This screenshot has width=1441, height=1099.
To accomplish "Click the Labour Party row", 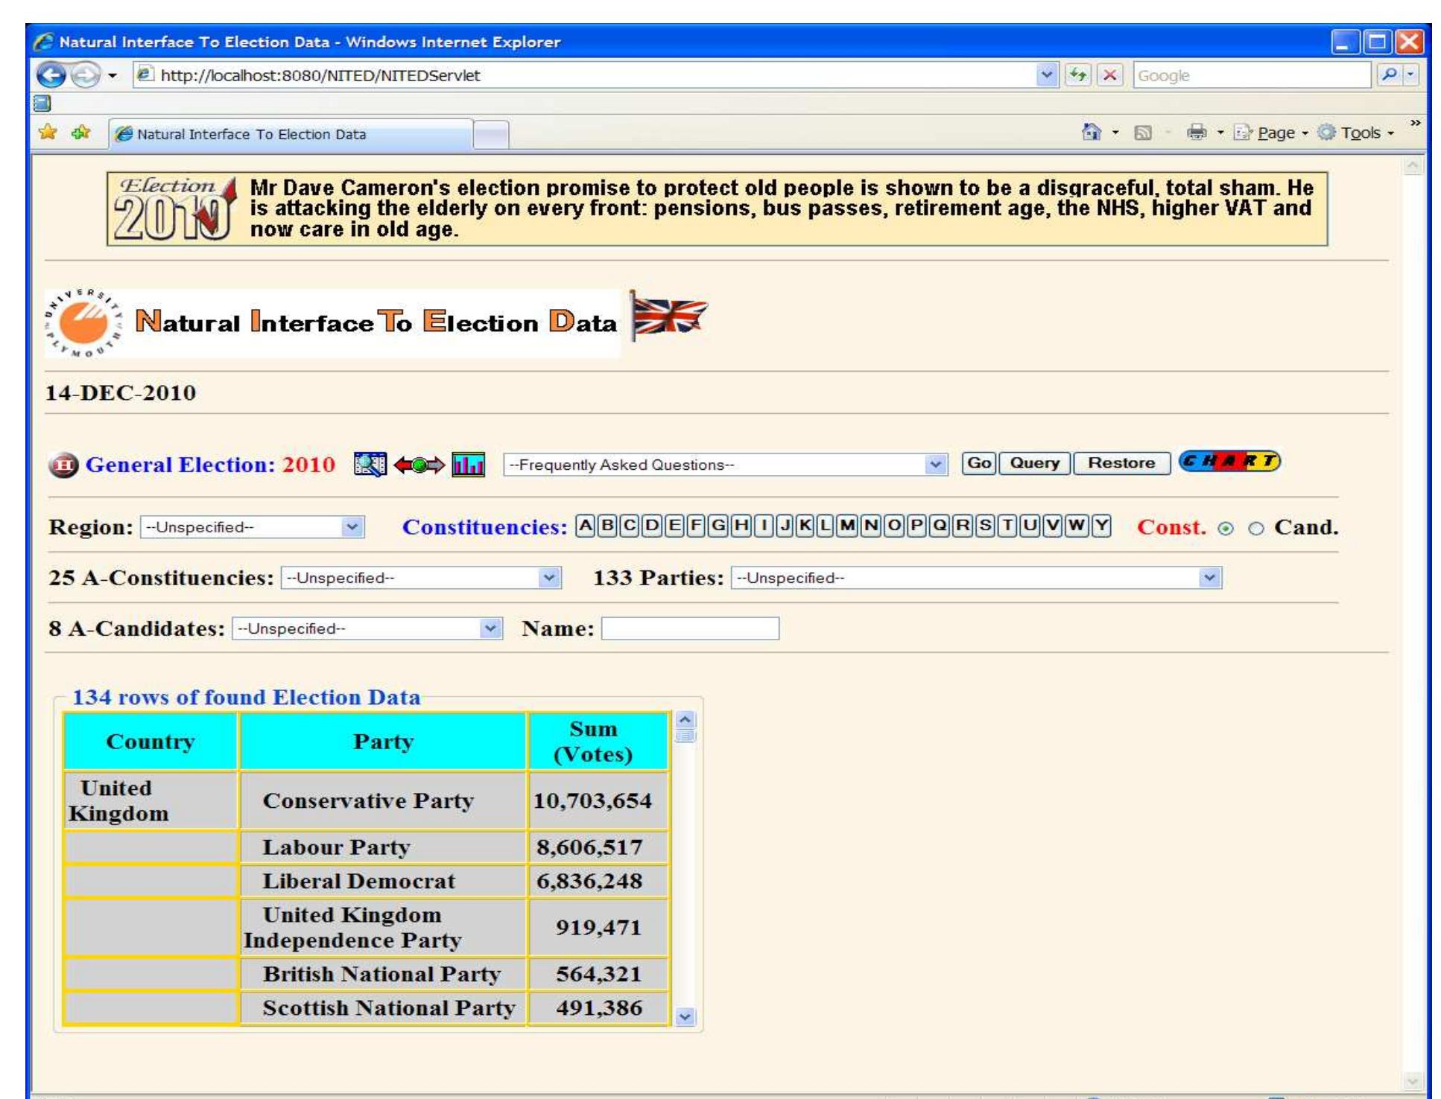I will (367, 847).
